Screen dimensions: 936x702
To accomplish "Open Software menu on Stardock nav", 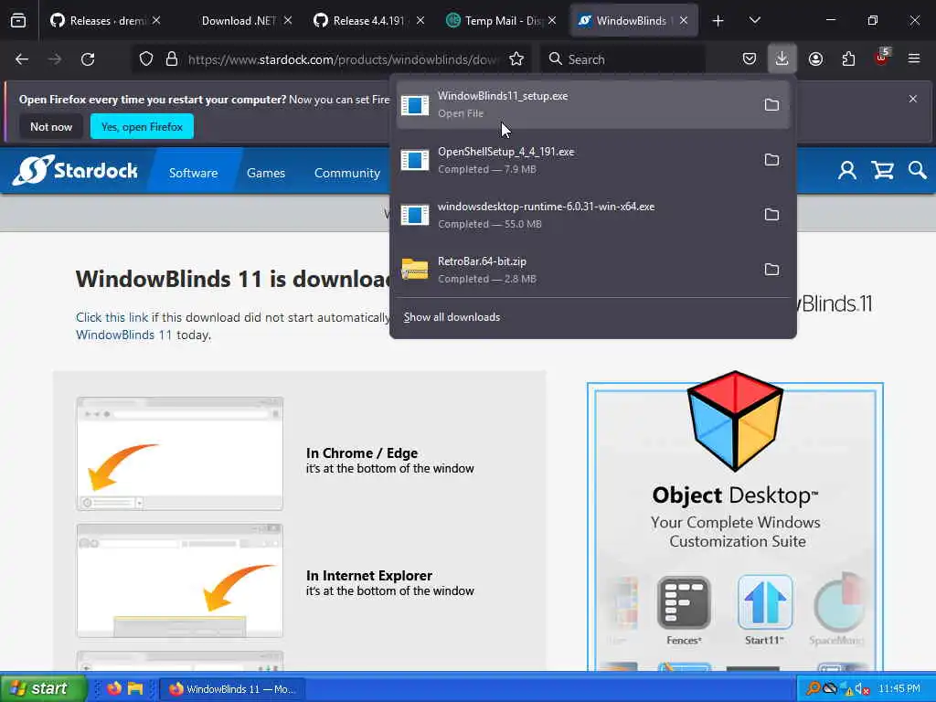I will coord(194,173).
